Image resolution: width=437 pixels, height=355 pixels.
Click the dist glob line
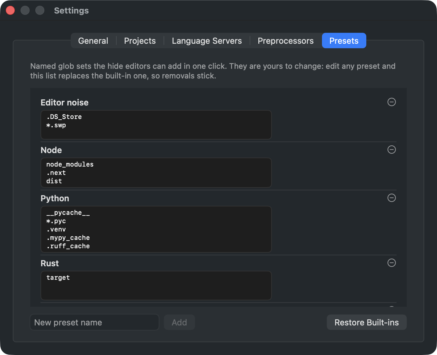pyautogui.click(x=54, y=181)
